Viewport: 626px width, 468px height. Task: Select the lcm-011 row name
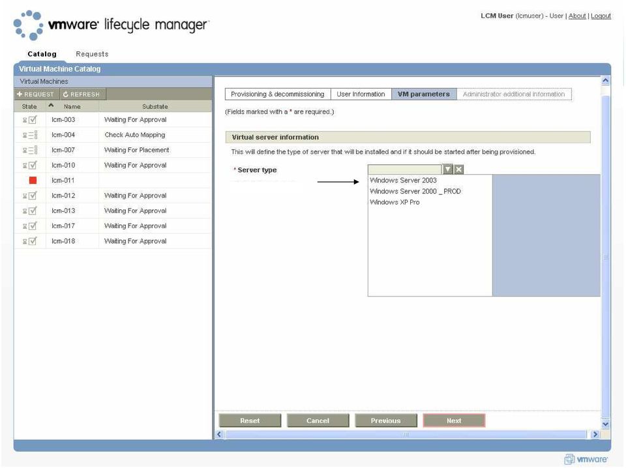63,181
